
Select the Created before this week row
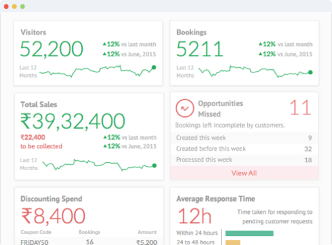pyautogui.click(x=244, y=149)
